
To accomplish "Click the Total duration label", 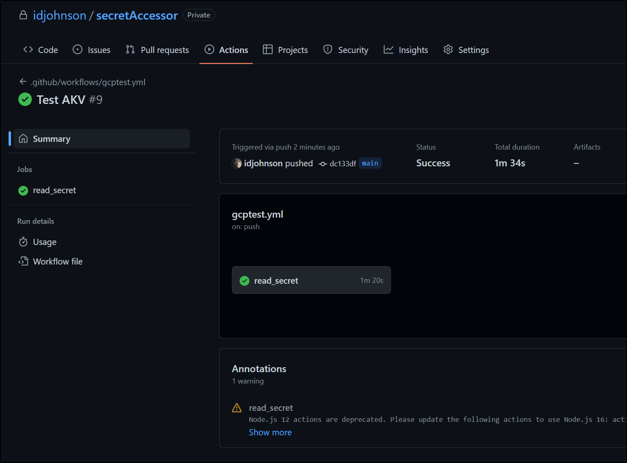I will (x=517, y=147).
